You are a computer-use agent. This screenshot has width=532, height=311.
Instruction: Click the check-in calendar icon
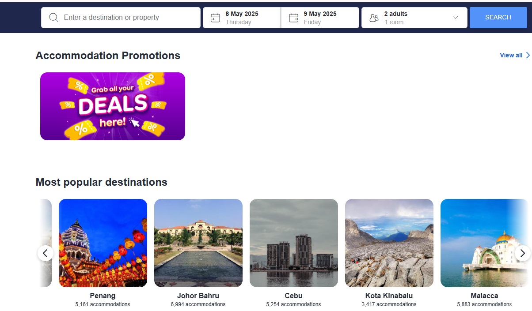[215, 18]
